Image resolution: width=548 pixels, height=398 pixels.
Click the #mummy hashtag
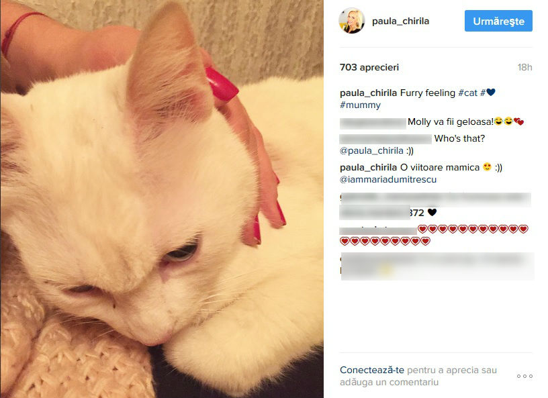tap(360, 105)
